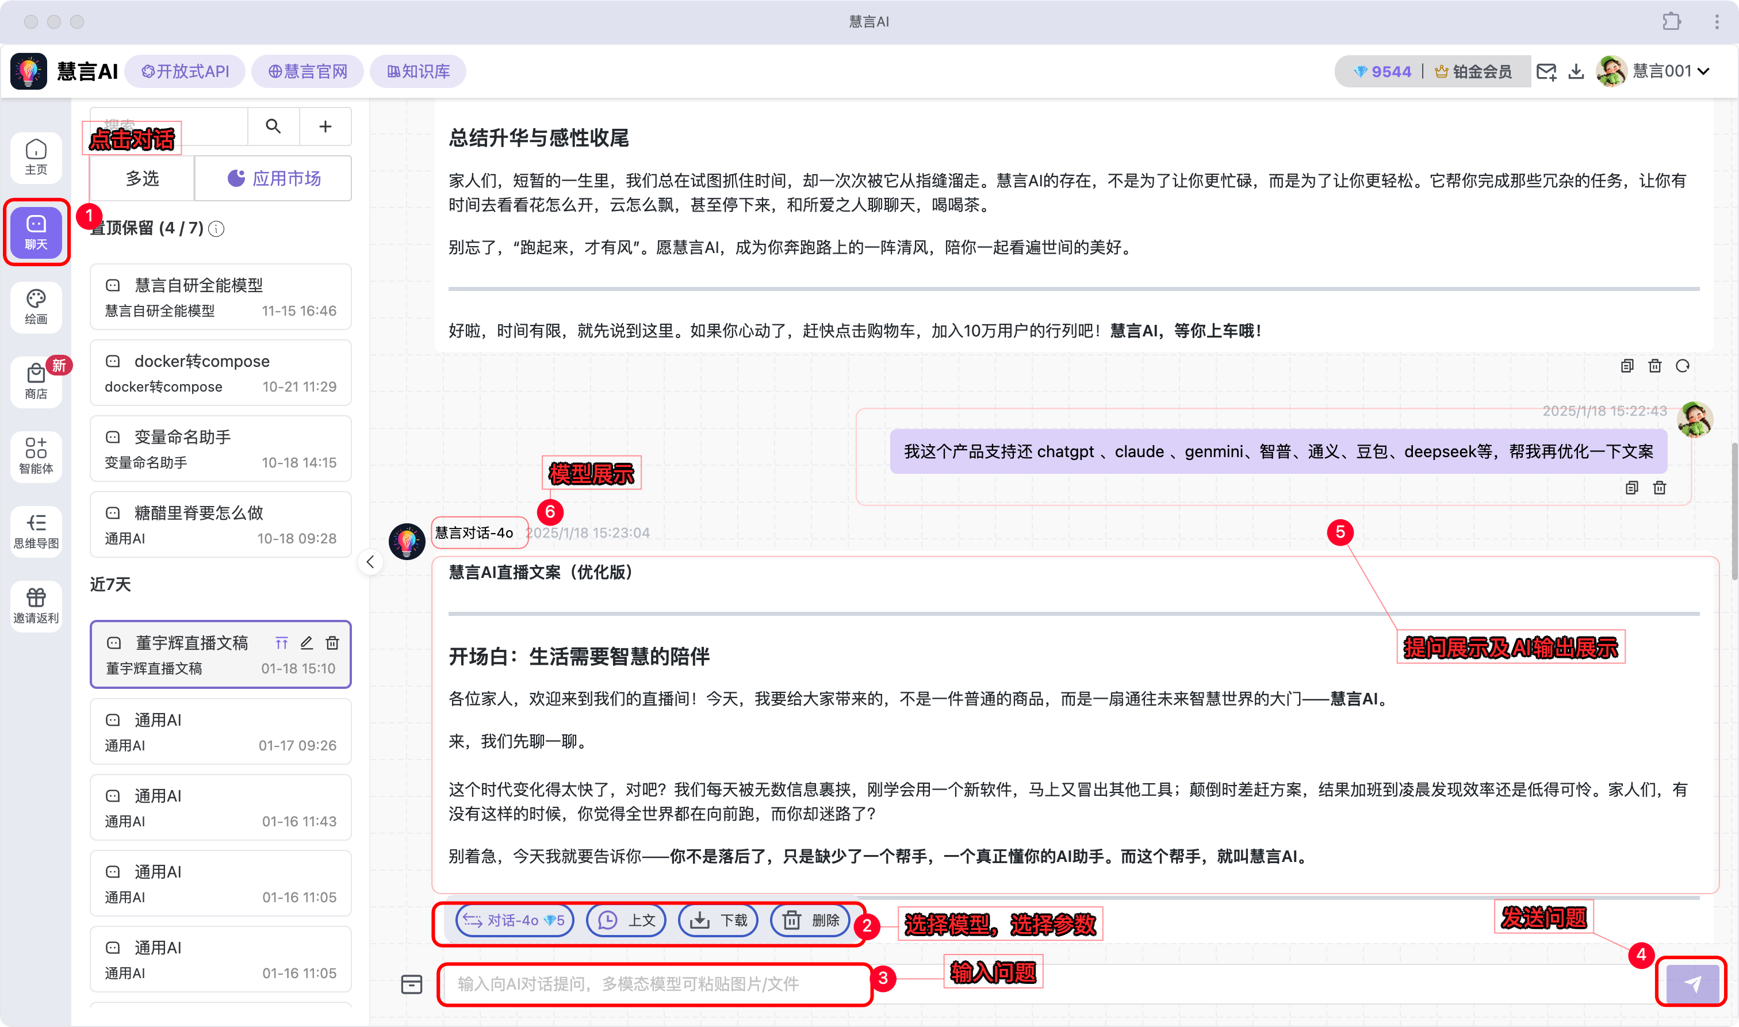Click the profile avatar in top header
1739x1027 pixels.
[x=1611, y=71]
